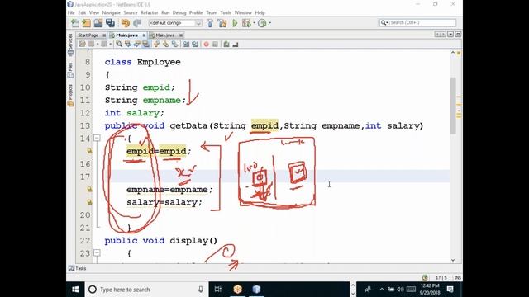Close the second Main.java tab
529x297 pixels.
pos(181,35)
